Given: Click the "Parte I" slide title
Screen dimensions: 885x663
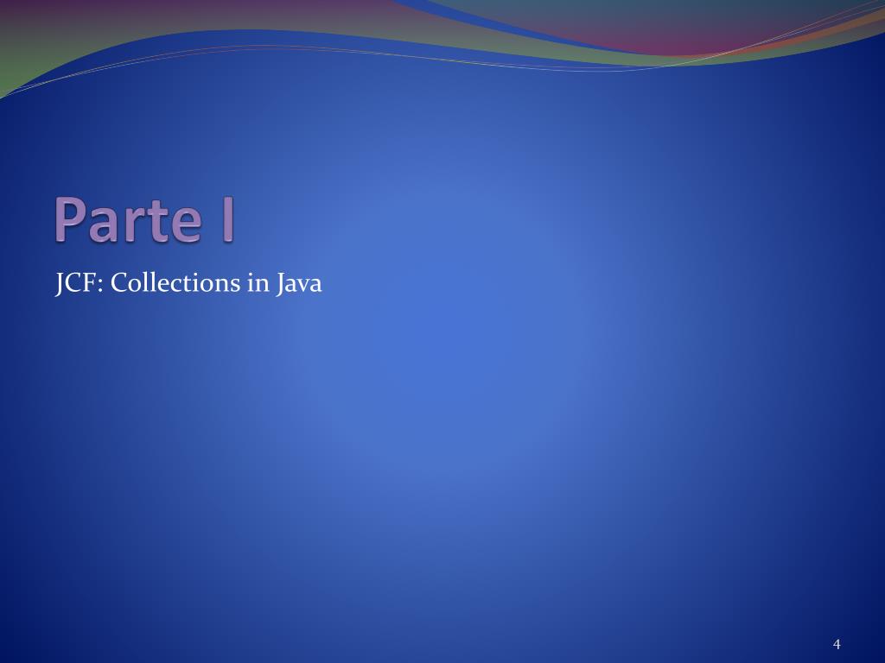Looking at the screenshot, I should 144,220.
